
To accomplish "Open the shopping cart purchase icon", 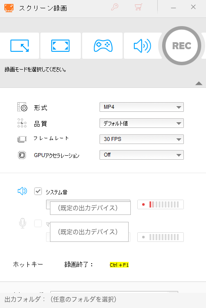I will click(x=139, y=7).
